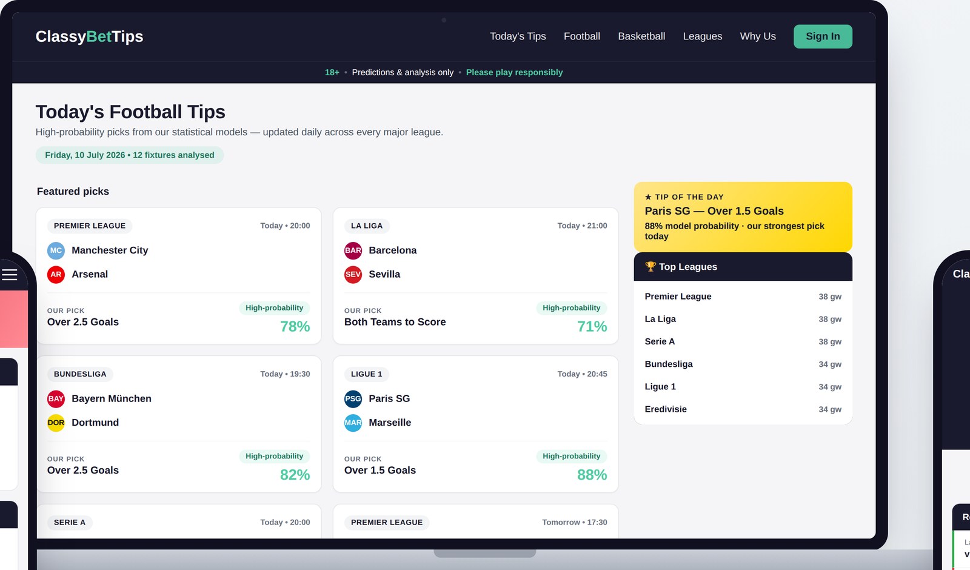Click Dortmund team name

[x=95, y=423]
